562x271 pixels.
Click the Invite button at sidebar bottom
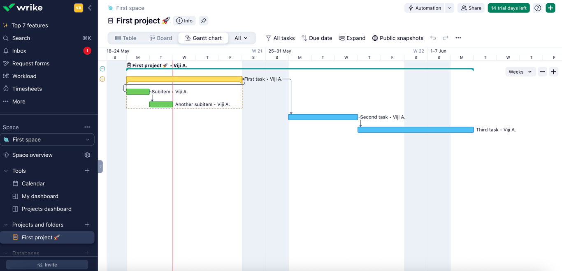46,264
